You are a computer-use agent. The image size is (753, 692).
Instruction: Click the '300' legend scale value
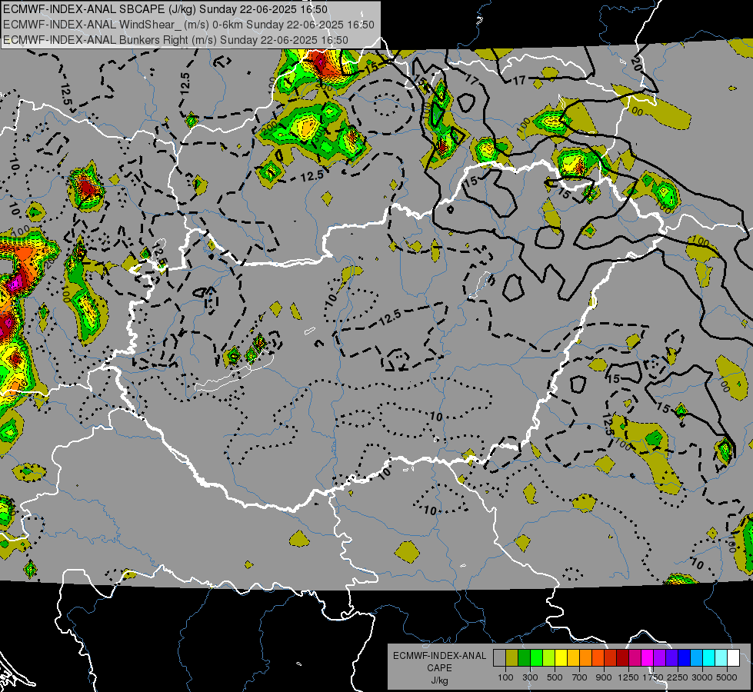(x=530, y=677)
